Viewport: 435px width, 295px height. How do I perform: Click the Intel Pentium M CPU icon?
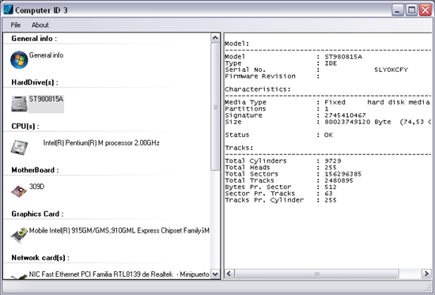click(x=19, y=147)
